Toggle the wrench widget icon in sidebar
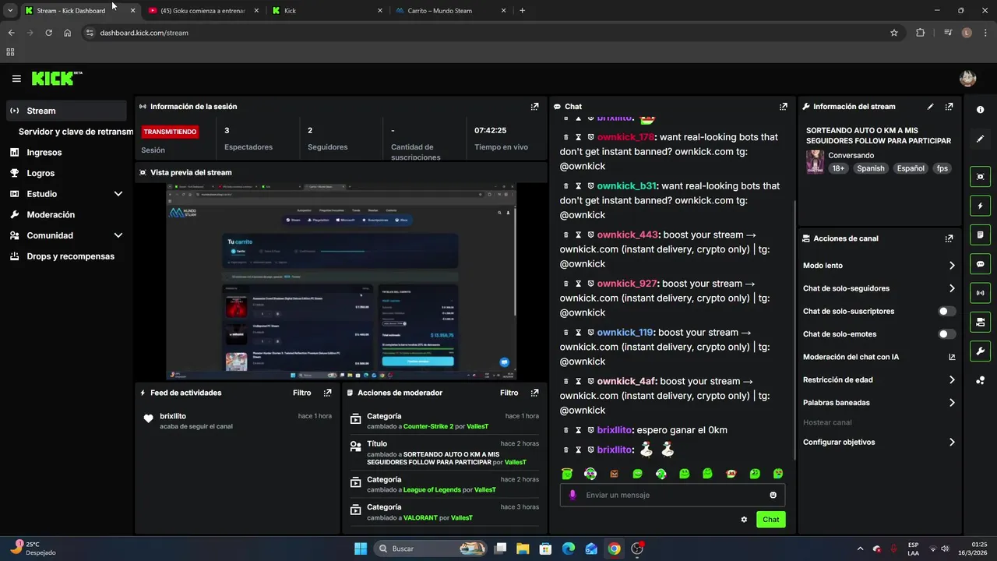Viewport: 997px width, 561px height. point(980,351)
